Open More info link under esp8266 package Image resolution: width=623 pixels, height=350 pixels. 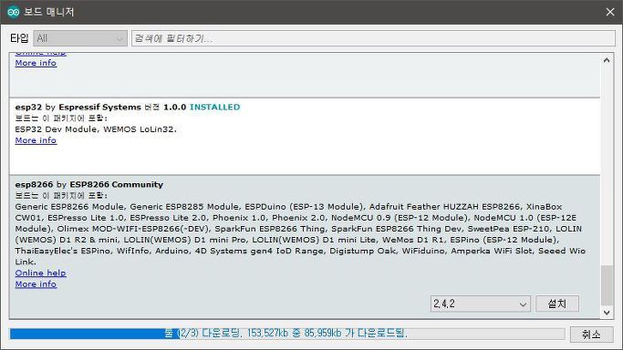[36, 284]
